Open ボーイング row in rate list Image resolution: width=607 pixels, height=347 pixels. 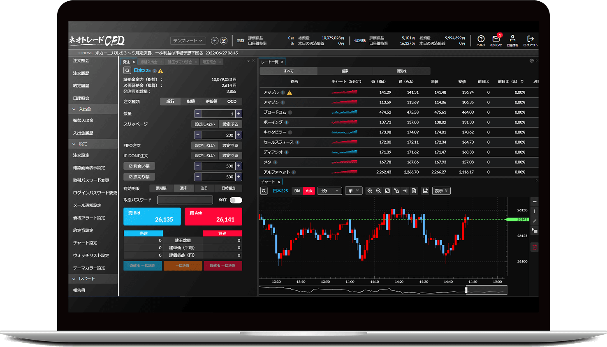399,122
